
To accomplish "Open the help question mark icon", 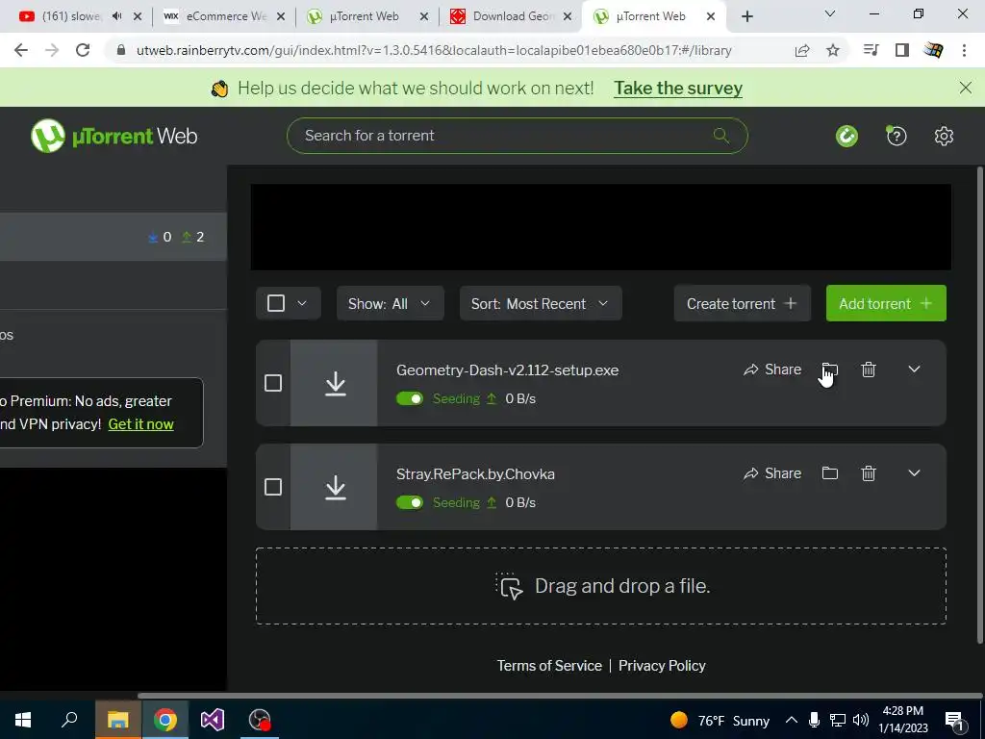I will coord(897,136).
